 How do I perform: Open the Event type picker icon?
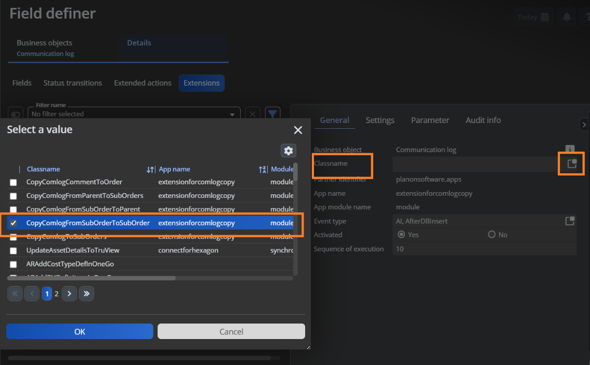click(570, 221)
